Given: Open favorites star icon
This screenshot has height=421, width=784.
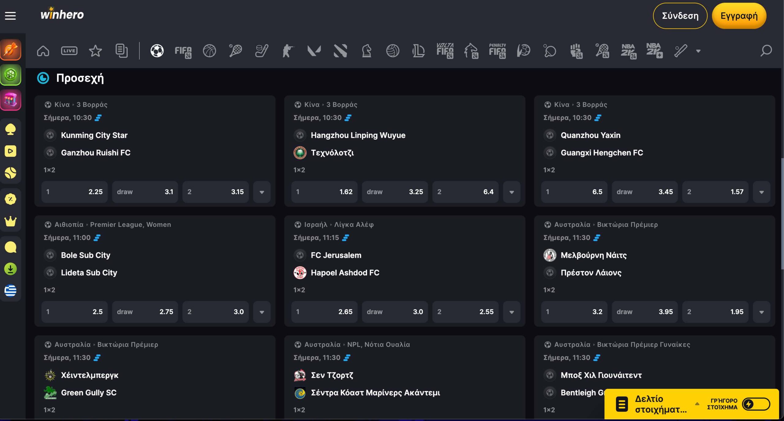Looking at the screenshot, I should tap(95, 51).
